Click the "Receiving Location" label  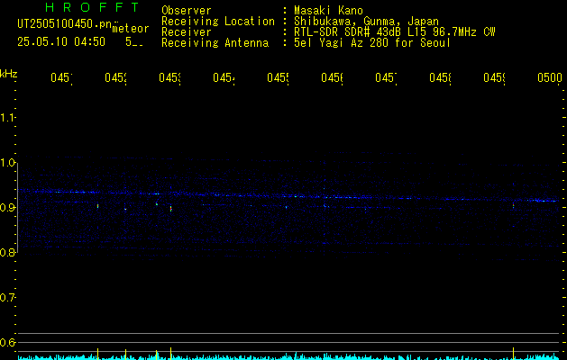point(218,22)
